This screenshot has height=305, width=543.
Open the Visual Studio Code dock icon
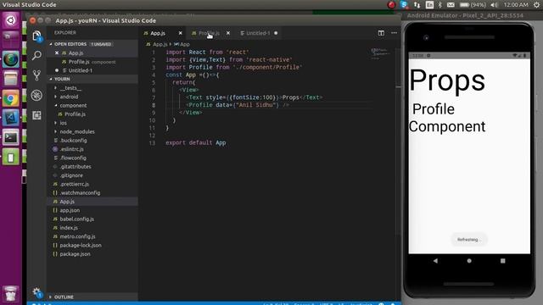click(x=10, y=119)
